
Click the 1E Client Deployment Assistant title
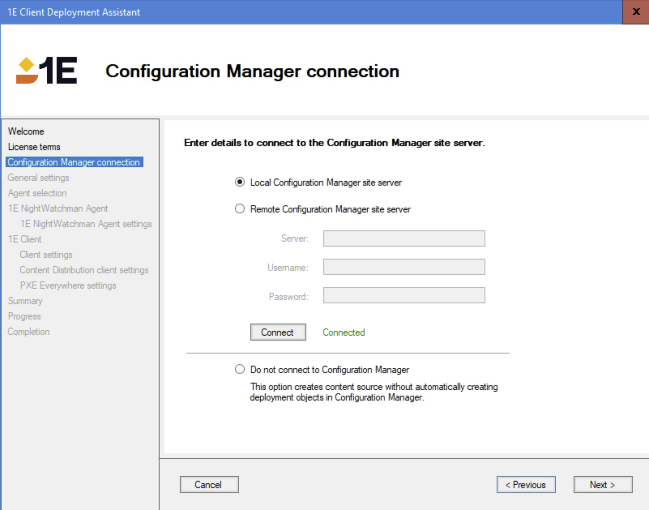click(x=74, y=12)
